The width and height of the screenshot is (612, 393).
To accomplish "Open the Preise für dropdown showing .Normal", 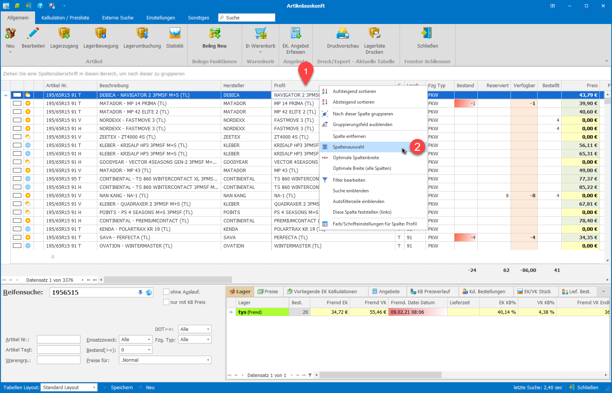I will [208, 360].
